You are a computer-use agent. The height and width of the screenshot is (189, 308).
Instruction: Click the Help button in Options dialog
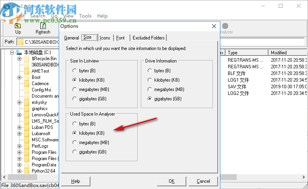click(76, 181)
